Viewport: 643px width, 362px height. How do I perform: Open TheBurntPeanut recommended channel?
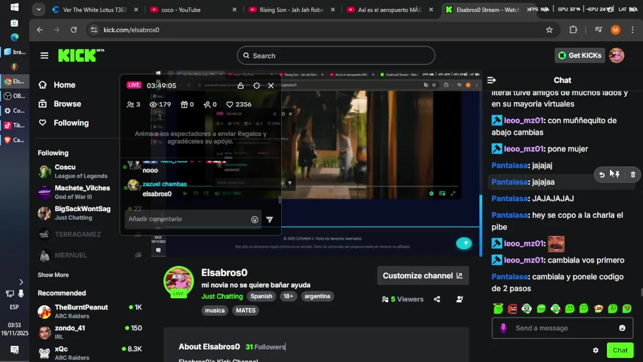(90, 311)
